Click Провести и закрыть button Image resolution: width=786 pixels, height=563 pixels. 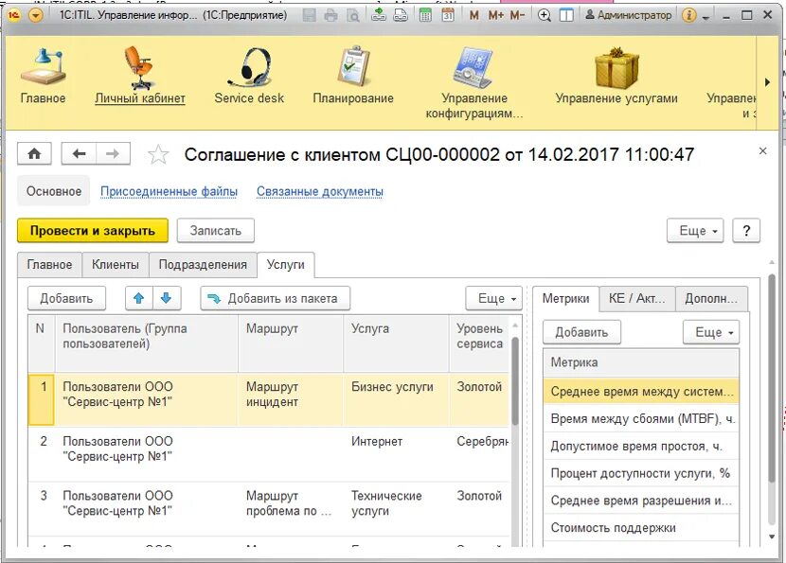click(93, 231)
